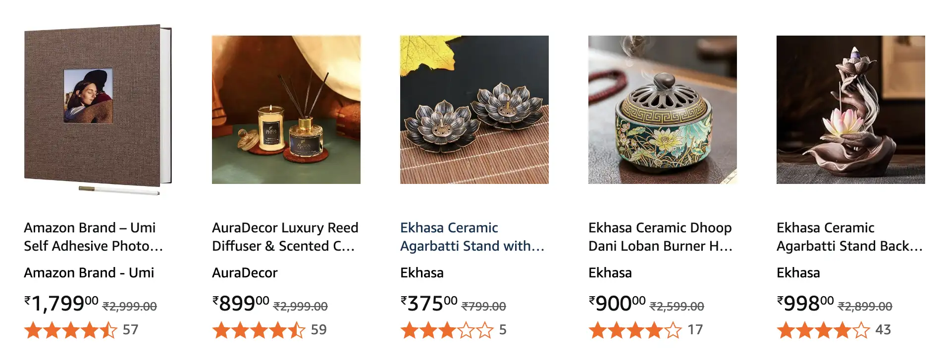
Task: Open the Umi photo album product image
Action: pos(98,109)
